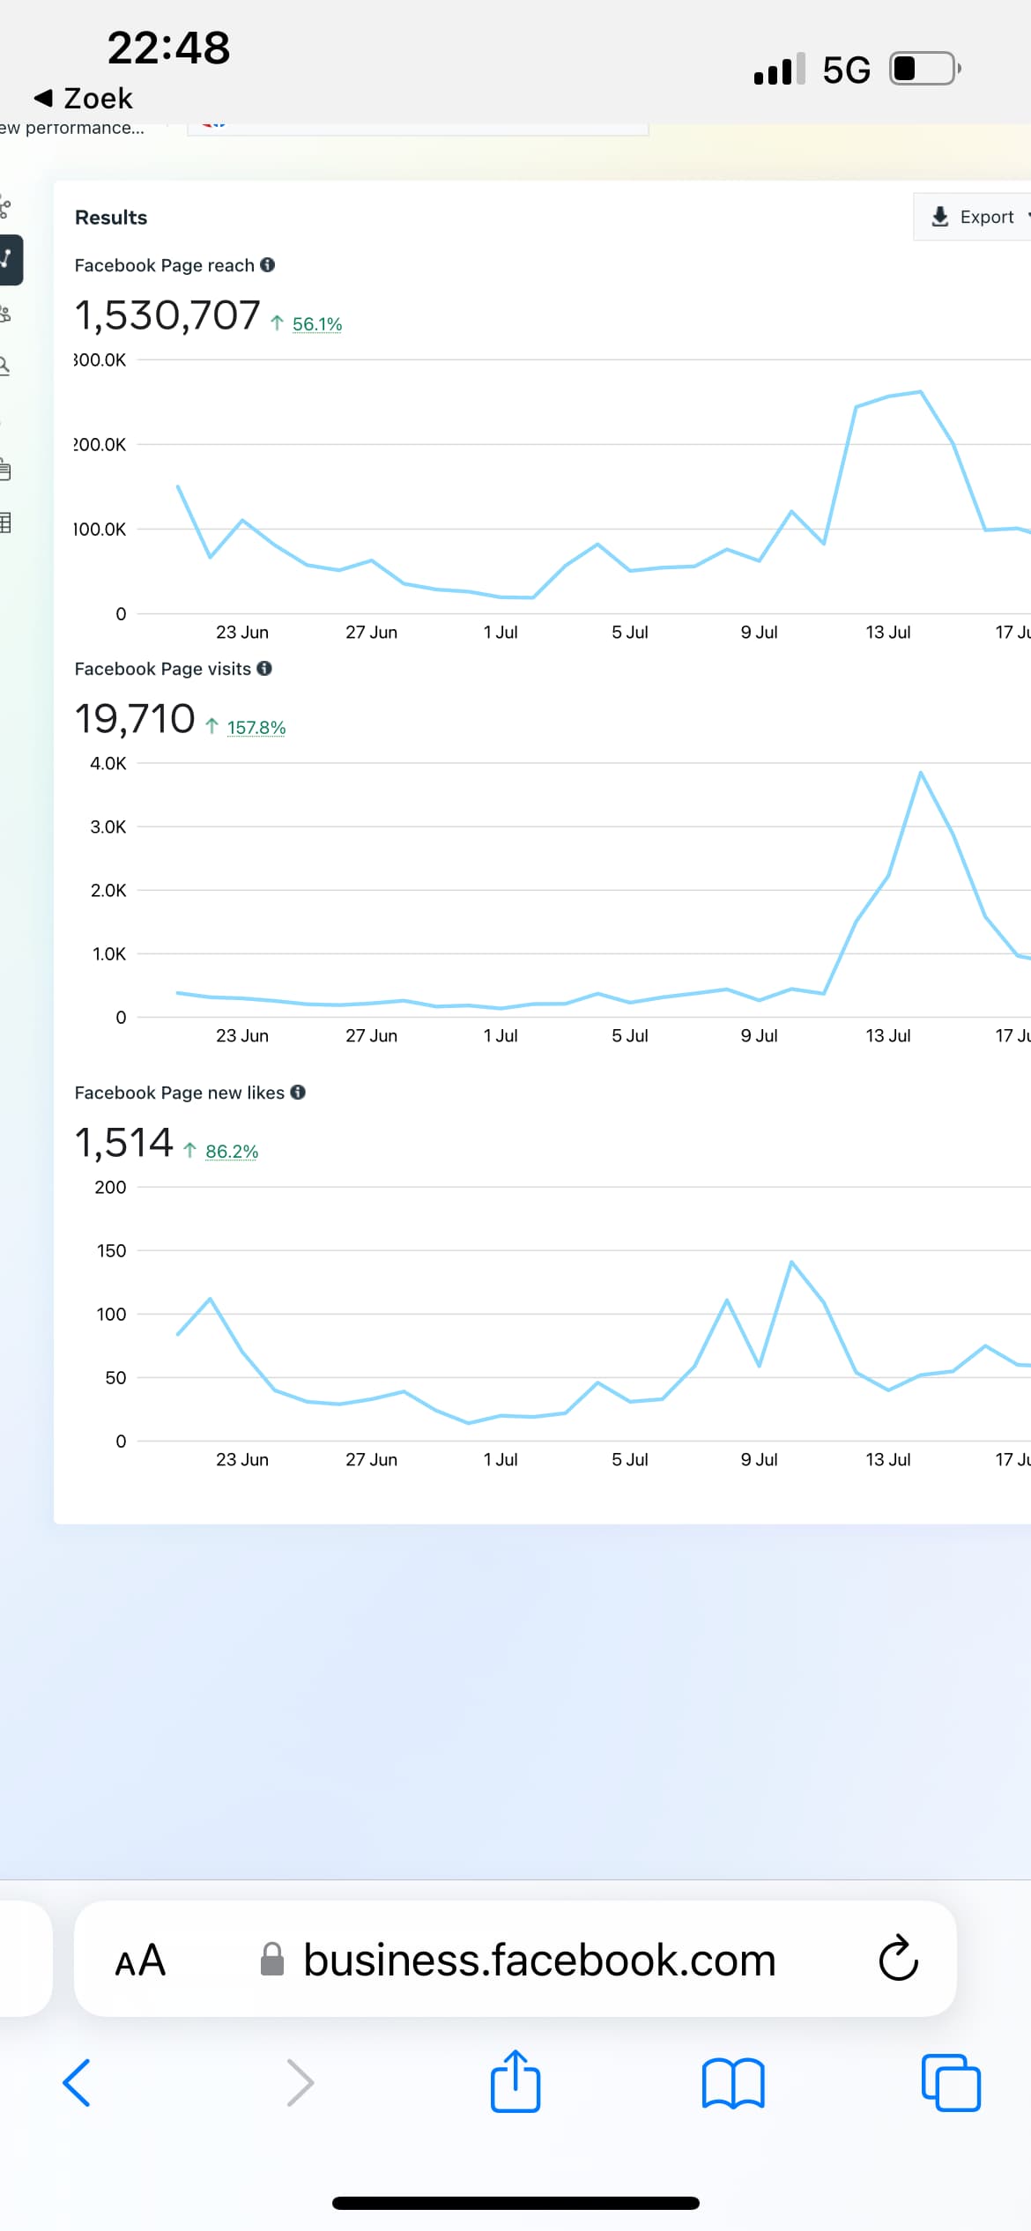Click the 86.2% new likes change link
This screenshot has width=1031, height=2231.
231,1152
